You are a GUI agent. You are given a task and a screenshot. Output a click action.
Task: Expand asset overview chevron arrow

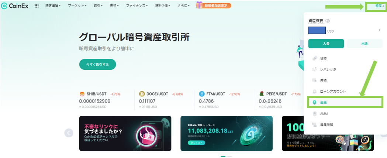pyautogui.click(x=380, y=30)
